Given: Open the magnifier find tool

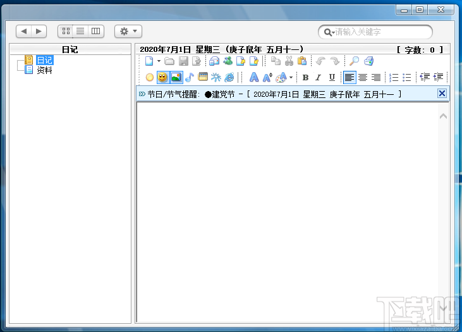Looking at the screenshot, I should [354, 61].
